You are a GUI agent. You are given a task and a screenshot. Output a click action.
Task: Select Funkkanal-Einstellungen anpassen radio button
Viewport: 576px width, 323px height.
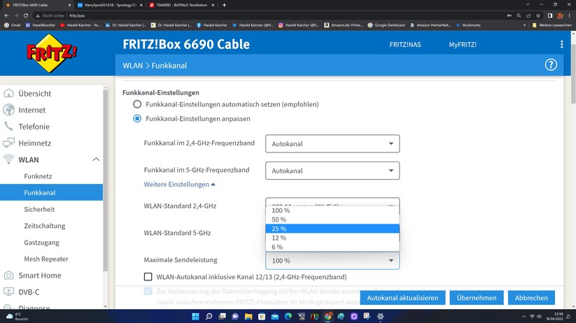coord(137,119)
